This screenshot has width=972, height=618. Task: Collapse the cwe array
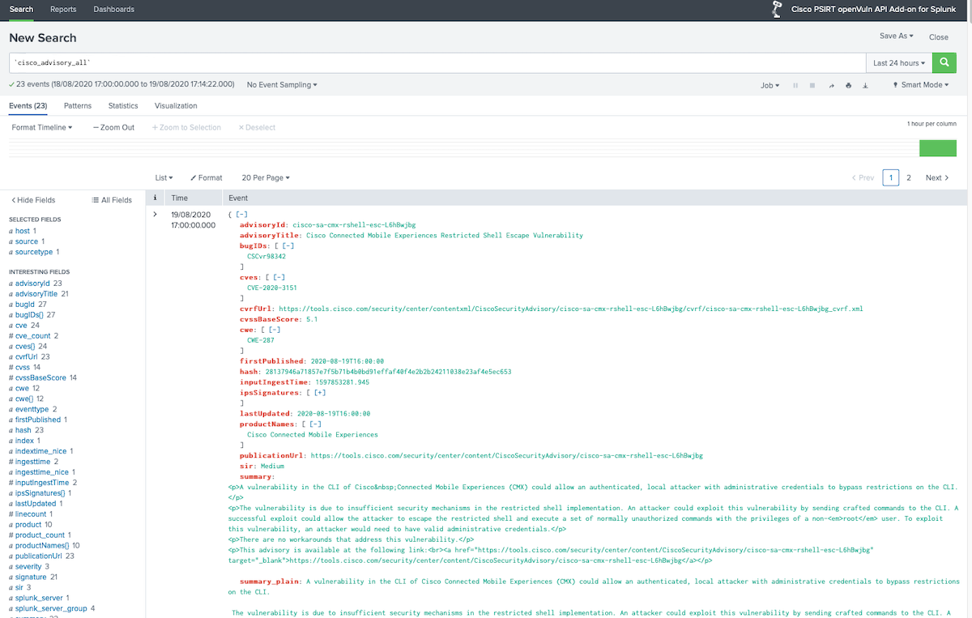[x=275, y=330]
